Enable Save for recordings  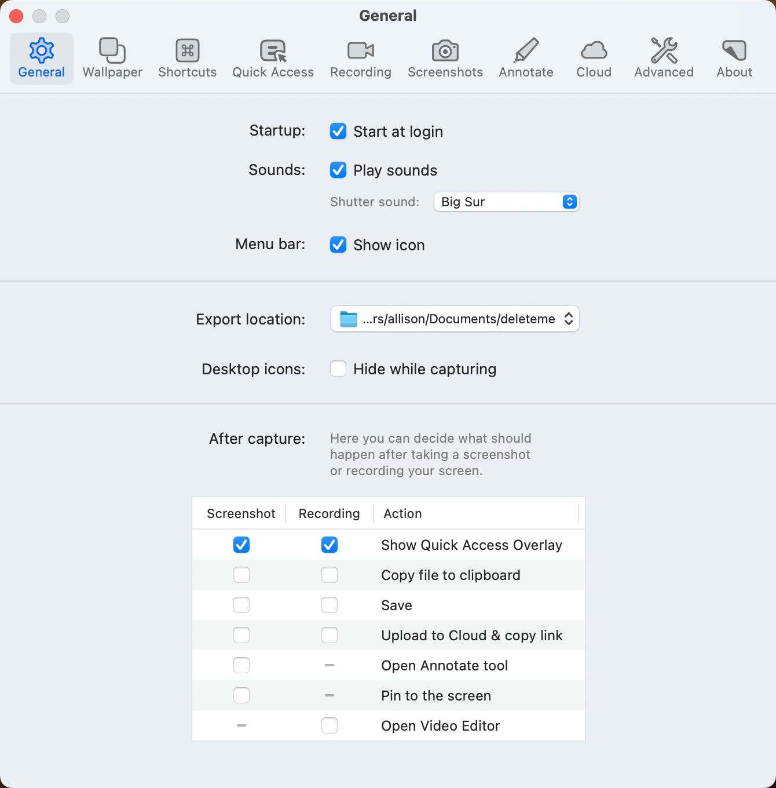tap(330, 605)
